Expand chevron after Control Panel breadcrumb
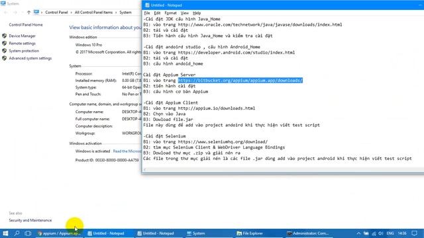This screenshot has height=238, width=424. (72, 13)
